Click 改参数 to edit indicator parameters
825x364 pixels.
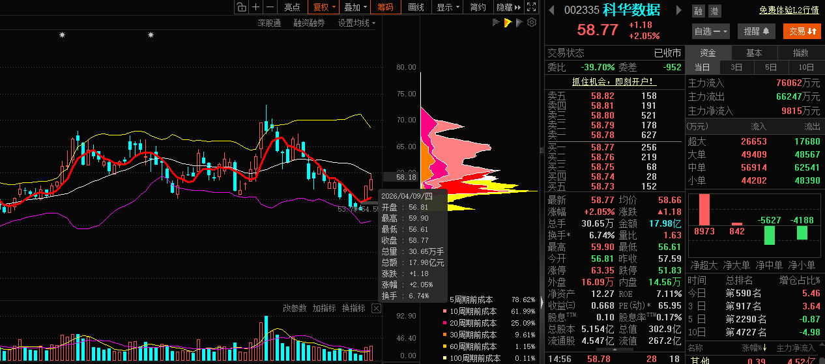click(x=295, y=309)
